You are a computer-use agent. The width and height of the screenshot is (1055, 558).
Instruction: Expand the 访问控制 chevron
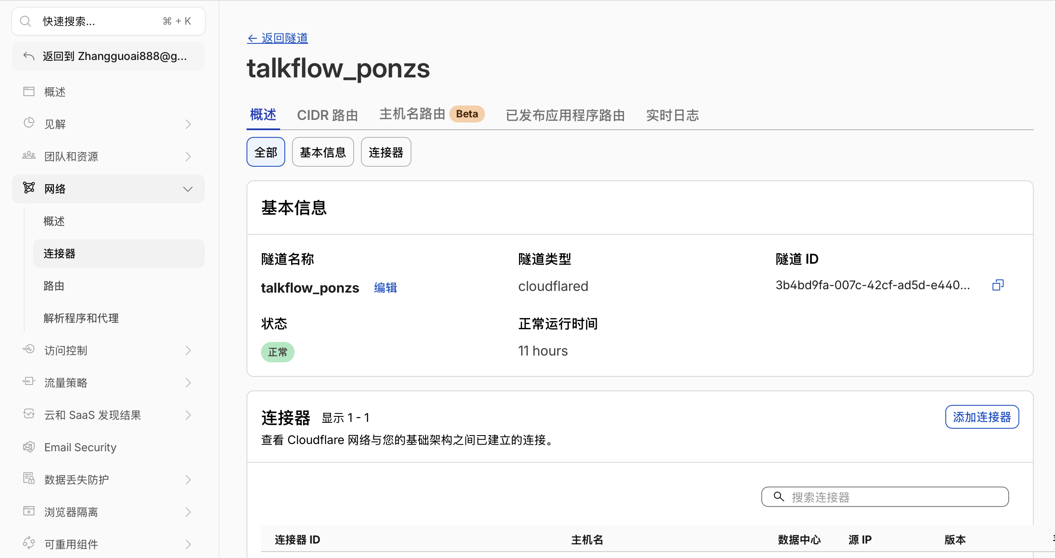coord(188,350)
